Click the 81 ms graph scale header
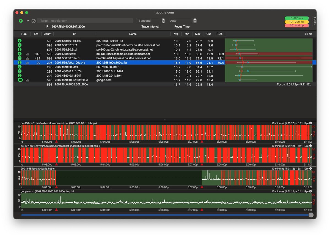 [309, 34]
